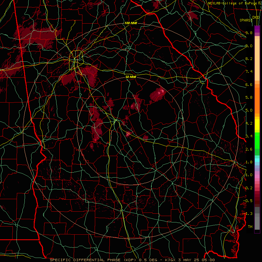Click the 0.5 DEG elevation text in the caption
The image size is (262, 262).
pyautogui.click(x=148, y=260)
